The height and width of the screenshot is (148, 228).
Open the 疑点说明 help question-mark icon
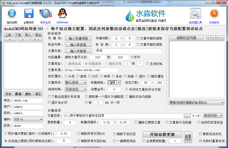[12, 13]
